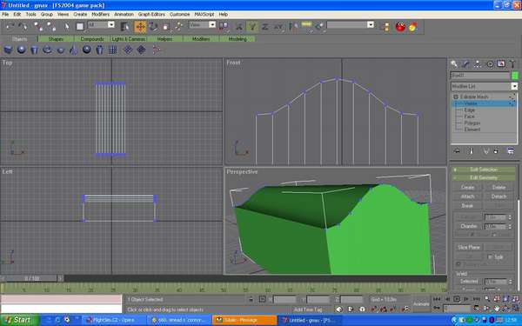
Task: Click the Delete button in Edit Geometry
Action: pyautogui.click(x=499, y=187)
